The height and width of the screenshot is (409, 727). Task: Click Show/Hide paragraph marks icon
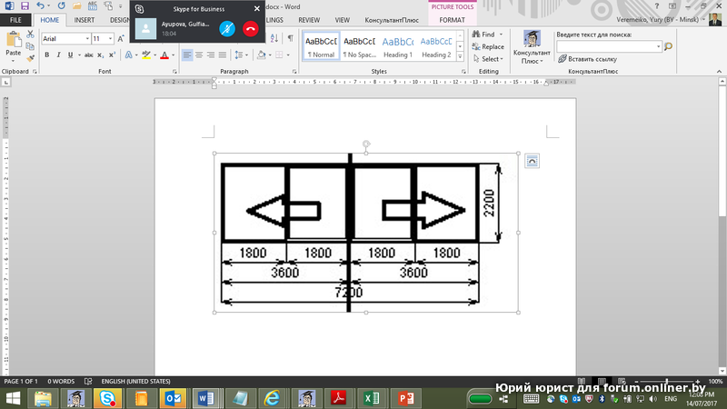pyautogui.click(x=290, y=38)
